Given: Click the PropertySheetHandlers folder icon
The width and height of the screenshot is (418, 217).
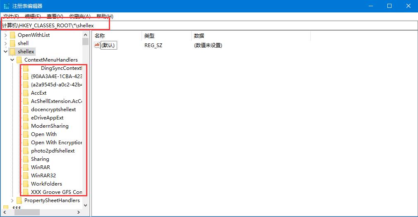Looking at the screenshot, I should [19, 200].
